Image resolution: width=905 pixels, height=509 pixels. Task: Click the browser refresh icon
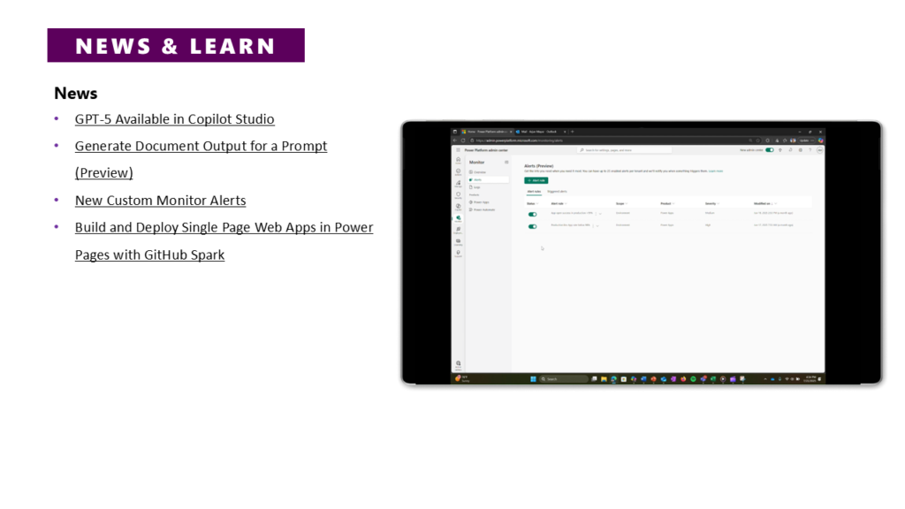pos(463,141)
